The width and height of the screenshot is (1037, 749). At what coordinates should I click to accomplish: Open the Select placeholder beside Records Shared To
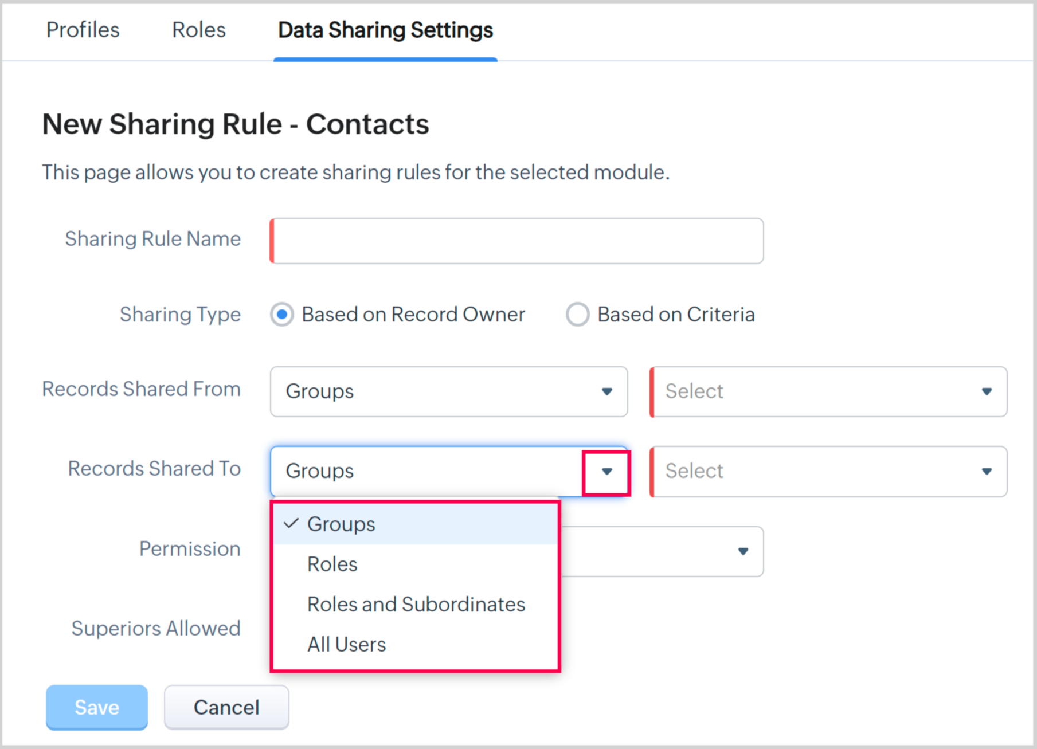(814, 472)
